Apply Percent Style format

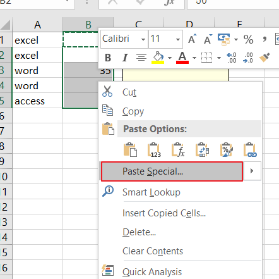tap(249, 39)
